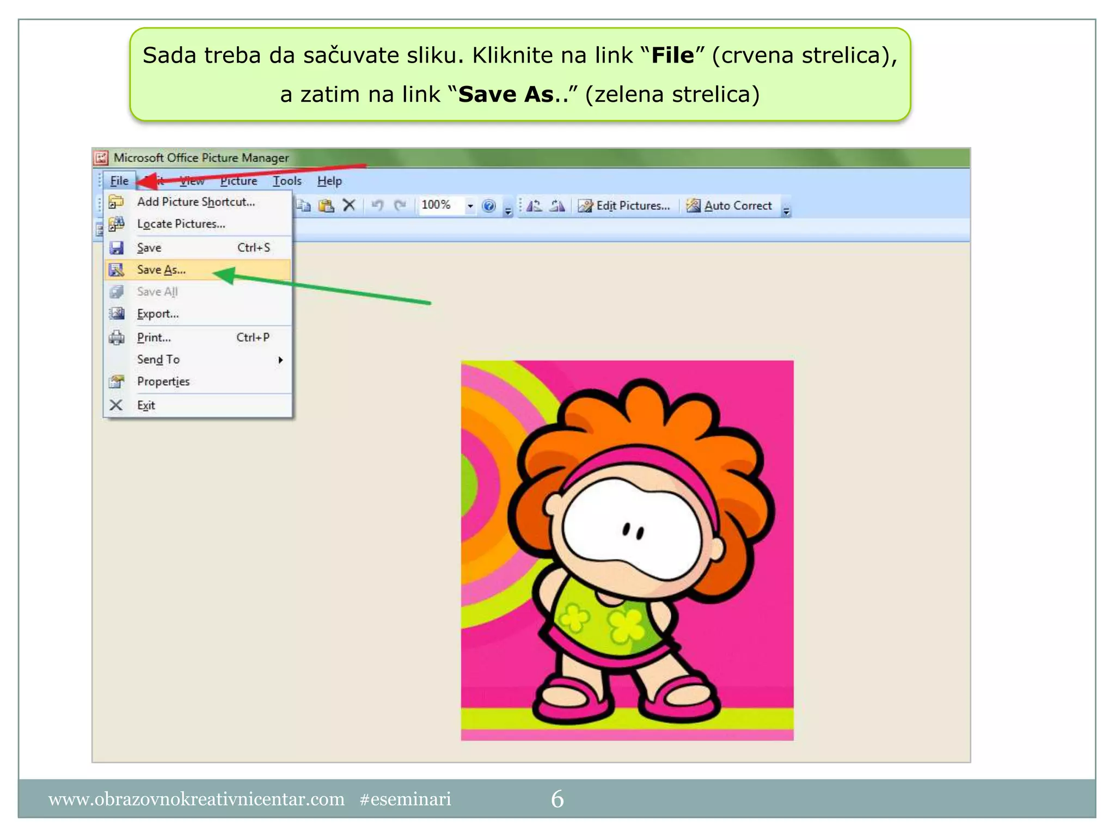Click the Rotate Left icon
Image resolution: width=1115 pixels, height=836 pixels.
click(x=535, y=206)
